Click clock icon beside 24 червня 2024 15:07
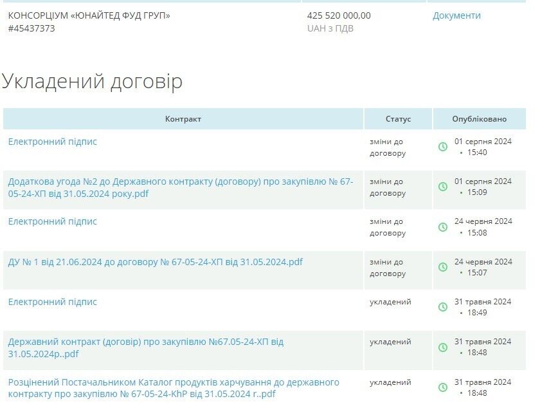 pos(443,267)
